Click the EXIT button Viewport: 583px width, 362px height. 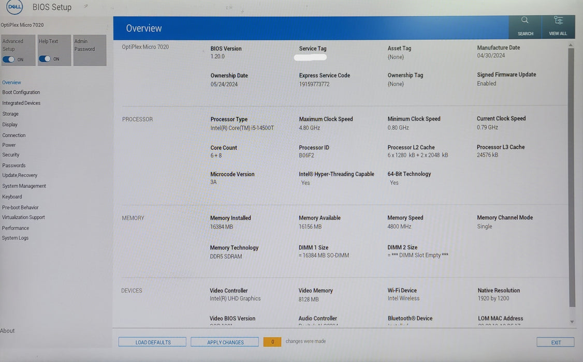[556, 342]
